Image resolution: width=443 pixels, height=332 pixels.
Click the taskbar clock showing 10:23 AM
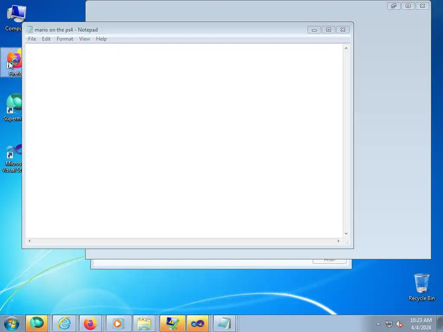click(421, 324)
